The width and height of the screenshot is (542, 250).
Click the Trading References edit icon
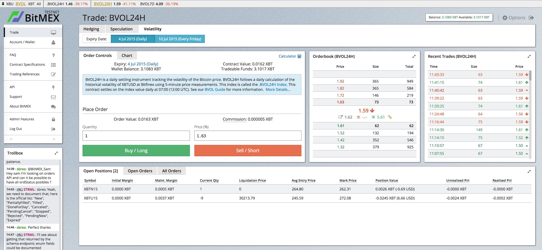(53, 74)
